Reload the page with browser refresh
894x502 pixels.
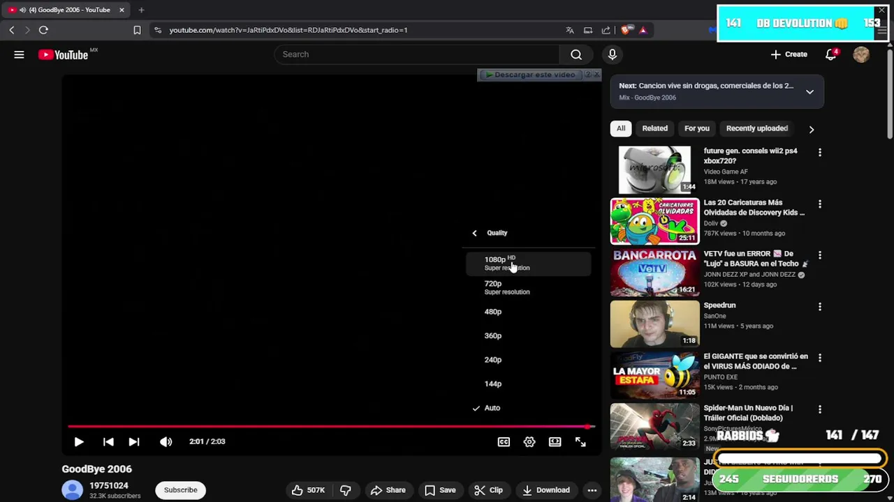coord(43,30)
